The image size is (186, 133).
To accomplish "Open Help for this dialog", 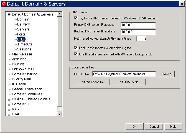I will [173, 127].
